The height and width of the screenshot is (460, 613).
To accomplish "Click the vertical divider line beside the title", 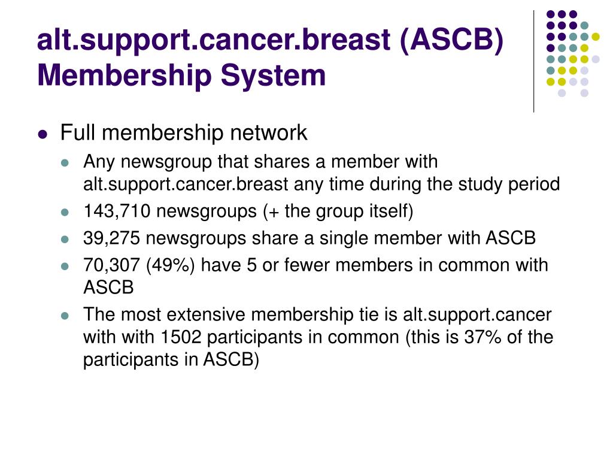I will coord(533,62).
